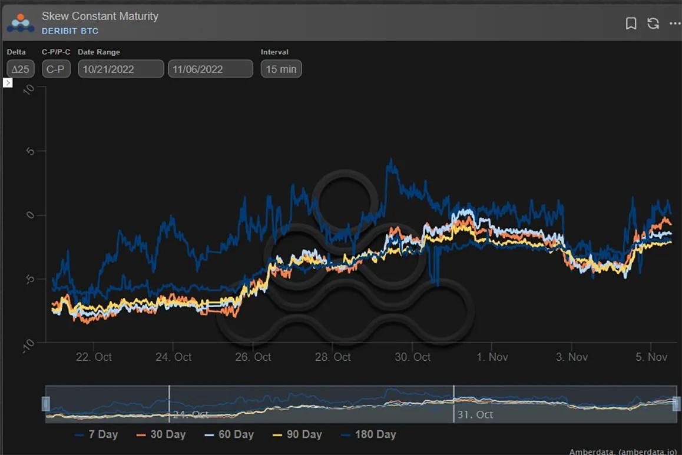
Task: Click the Interval label
Action: click(x=274, y=52)
